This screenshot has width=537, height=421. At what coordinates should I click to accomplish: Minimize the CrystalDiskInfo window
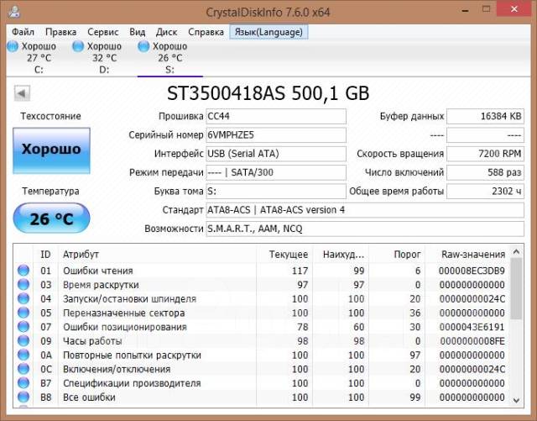point(465,9)
